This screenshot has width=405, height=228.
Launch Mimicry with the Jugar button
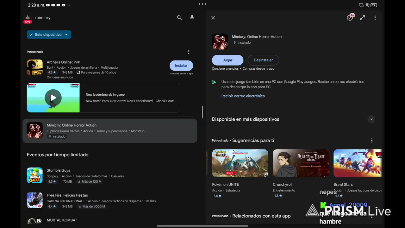[227, 60]
